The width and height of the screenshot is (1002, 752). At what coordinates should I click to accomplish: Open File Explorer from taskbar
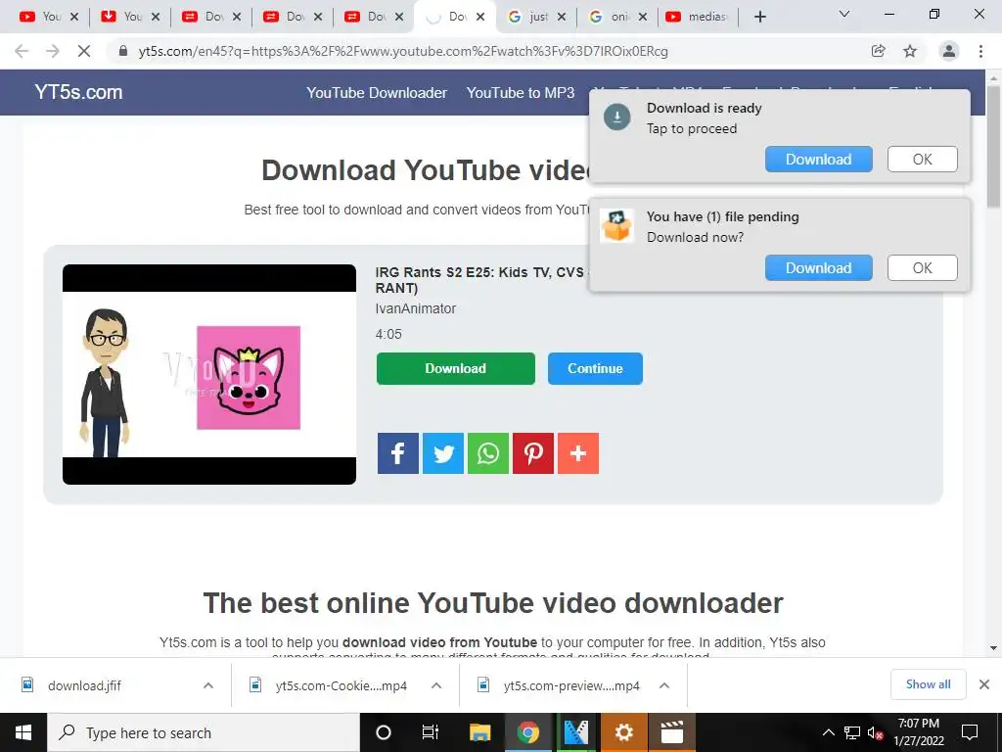(479, 732)
